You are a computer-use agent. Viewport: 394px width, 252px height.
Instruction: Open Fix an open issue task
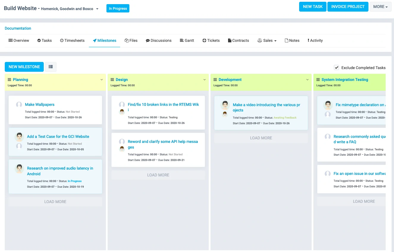click(x=360, y=174)
